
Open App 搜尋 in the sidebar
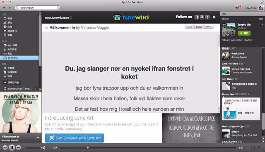(10, 45)
